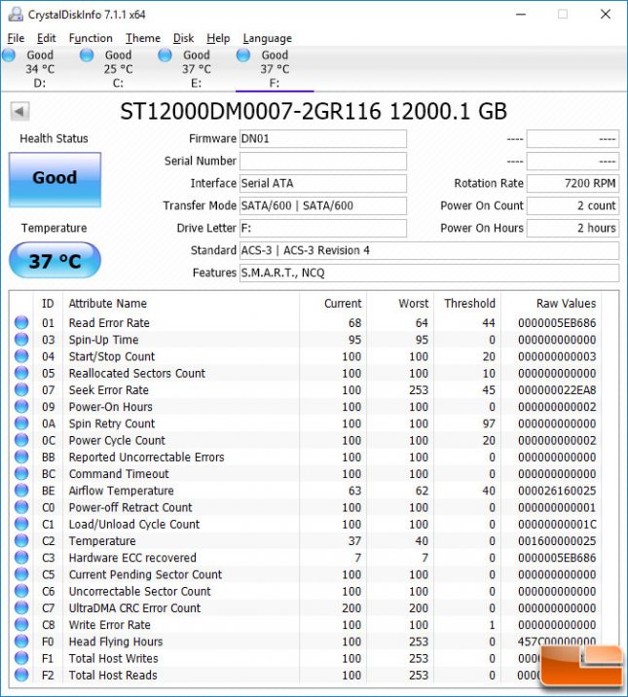The width and height of the screenshot is (628, 697).
Task: Open the Disk menu
Action: pyautogui.click(x=183, y=38)
